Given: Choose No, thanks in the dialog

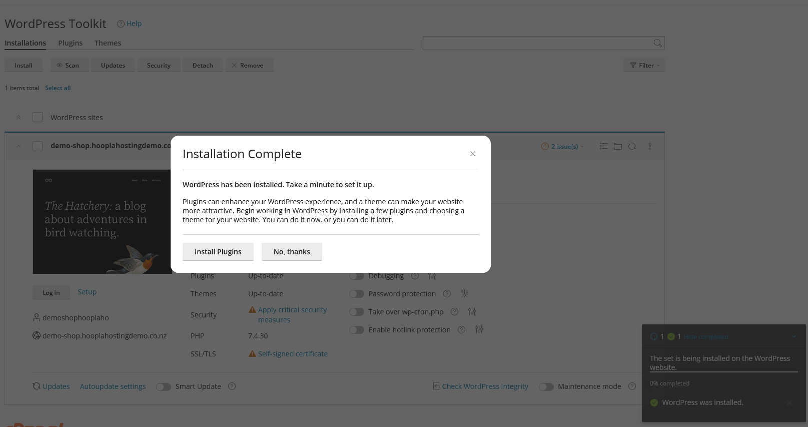Looking at the screenshot, I should (x=292, y=252).
